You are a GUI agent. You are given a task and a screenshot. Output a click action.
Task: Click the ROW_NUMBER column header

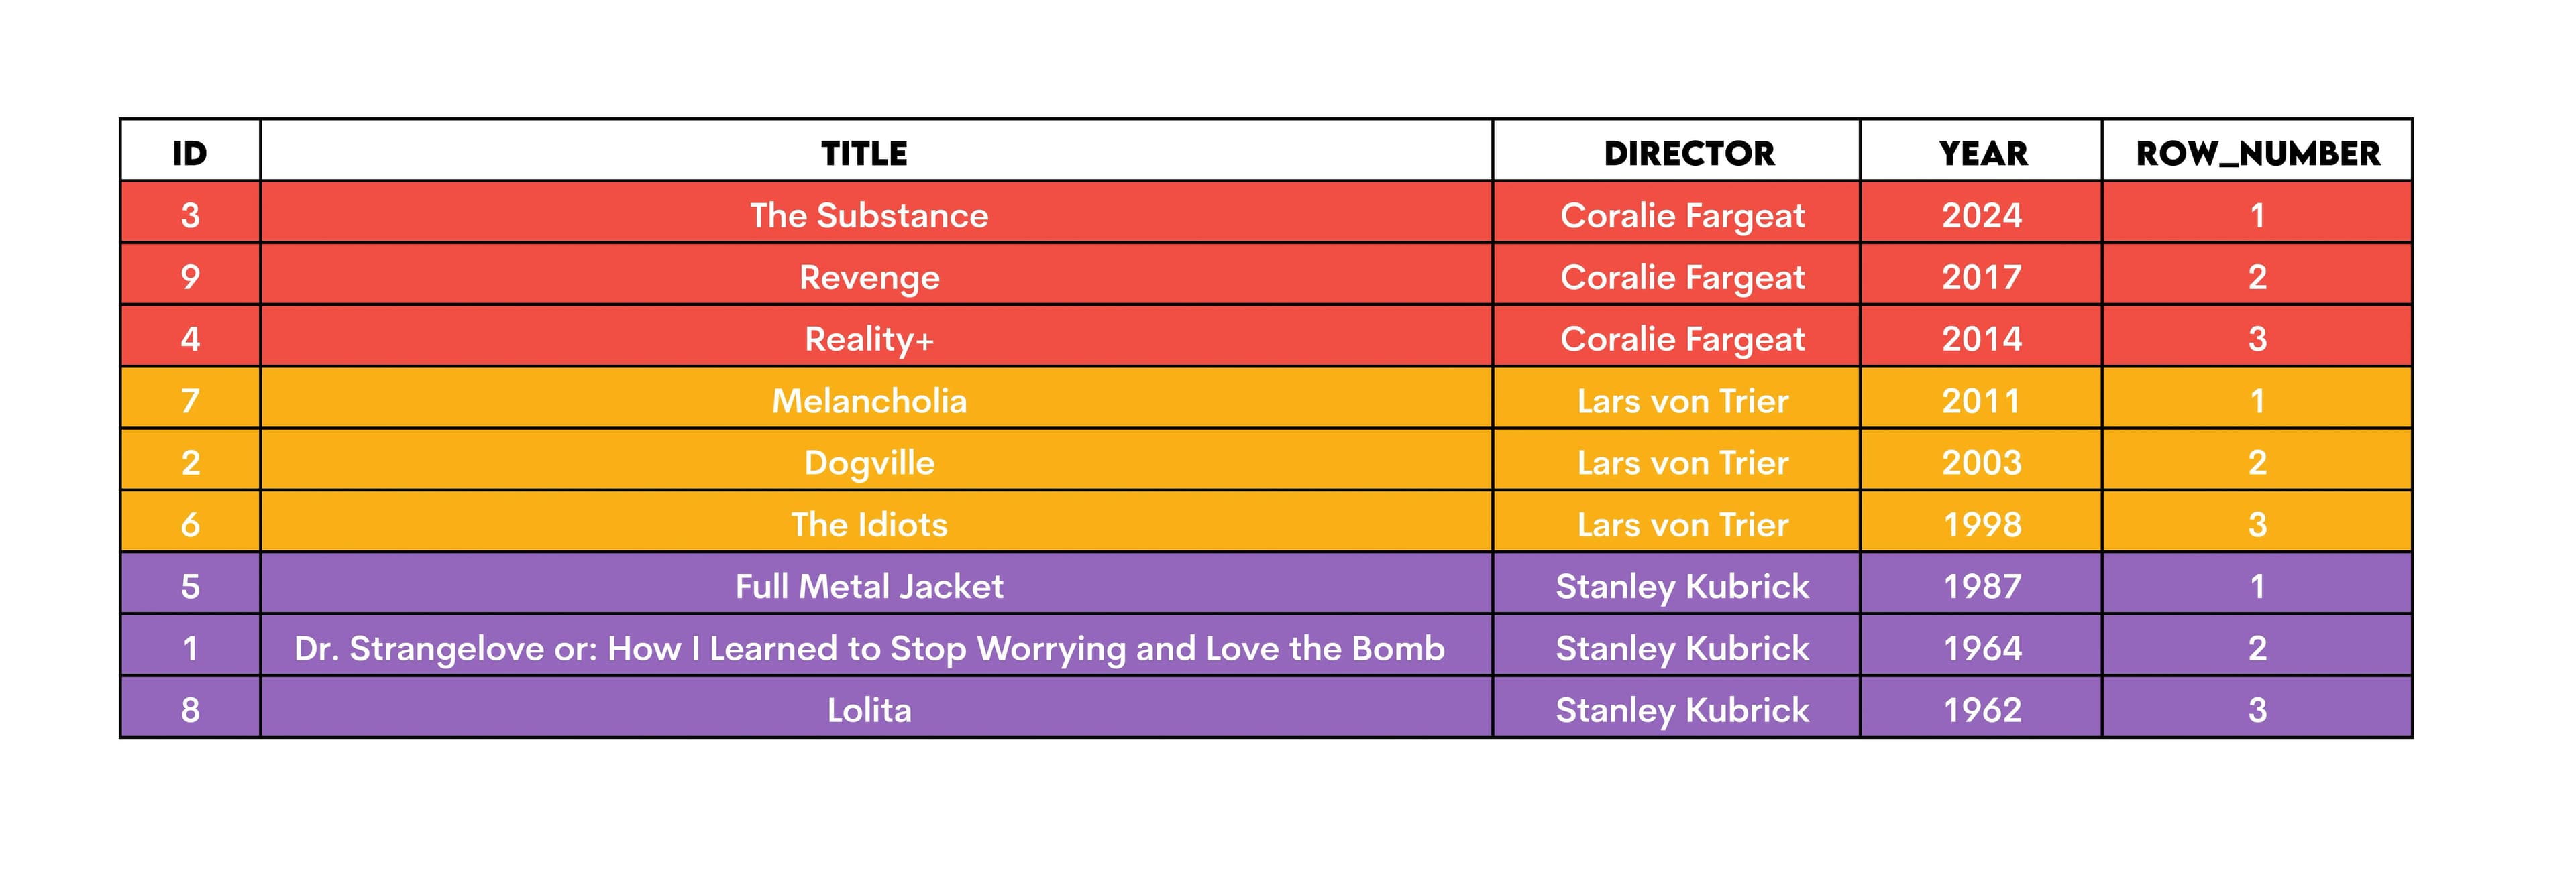tap(2258, 153)
